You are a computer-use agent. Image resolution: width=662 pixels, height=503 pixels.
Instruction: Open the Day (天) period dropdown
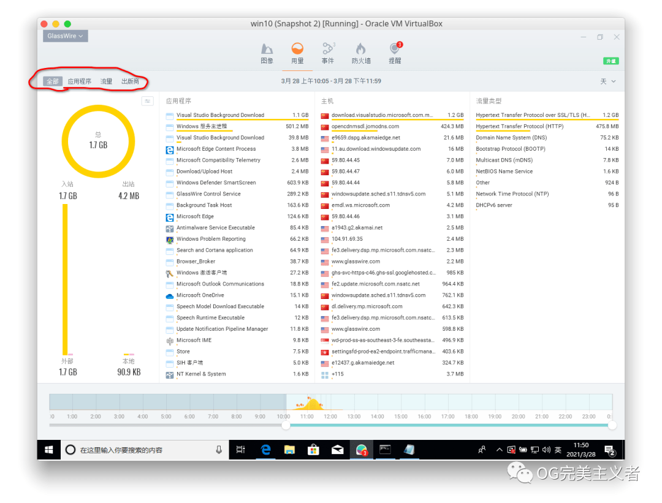coord(608,81)
